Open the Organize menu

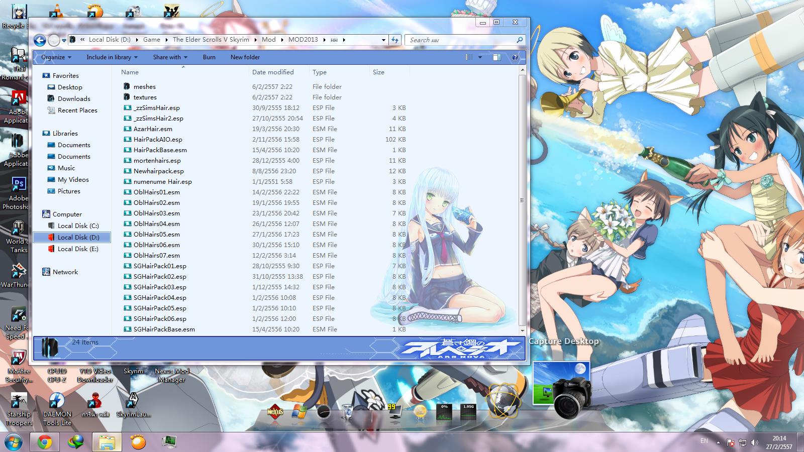tap(56, 57)
